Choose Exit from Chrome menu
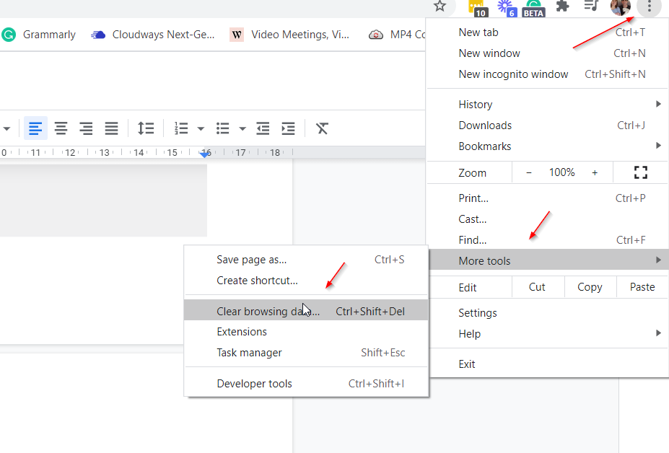669x453 pixels. [x=548, y=364]
